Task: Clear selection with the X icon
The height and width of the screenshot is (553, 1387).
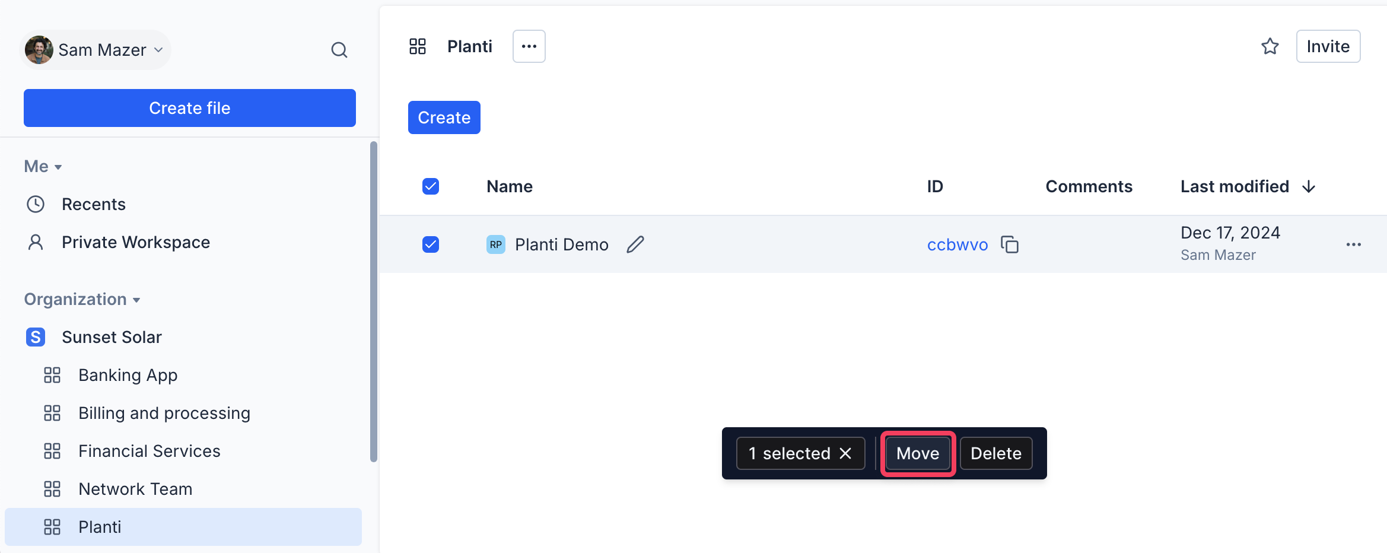Action: click(845, 453)
